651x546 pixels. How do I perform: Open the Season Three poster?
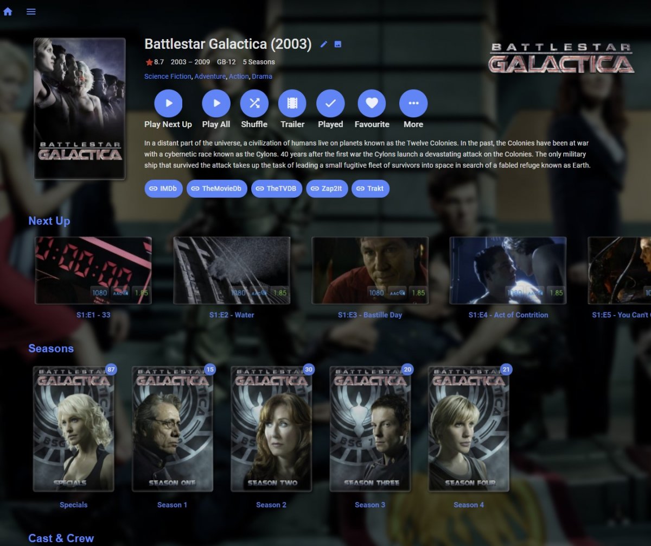click(x=370, y=429)
